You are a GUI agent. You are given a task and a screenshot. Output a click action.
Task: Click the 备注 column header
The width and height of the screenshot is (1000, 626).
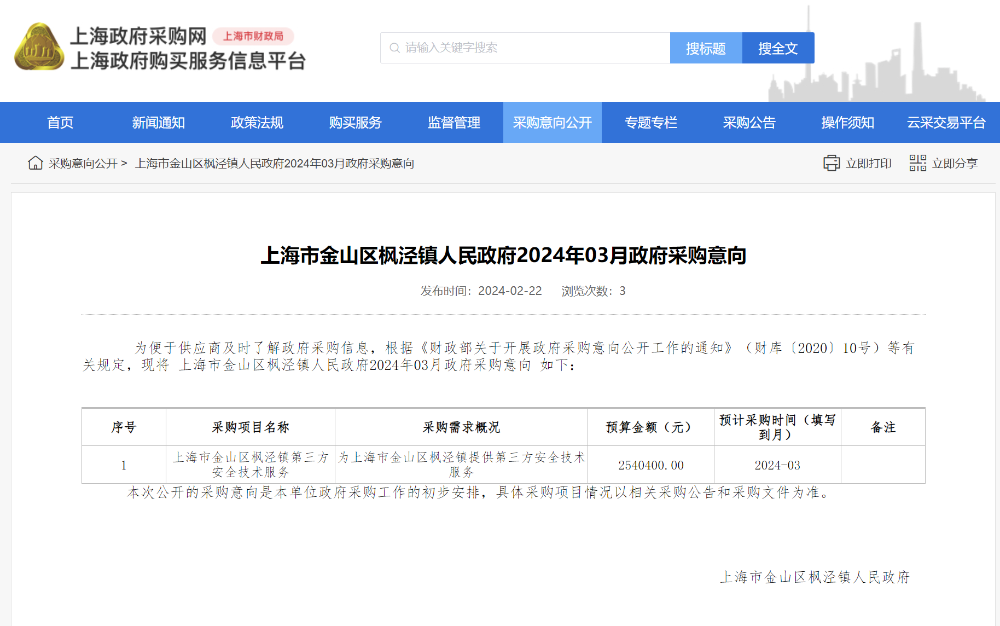click(x=883, y=427)
